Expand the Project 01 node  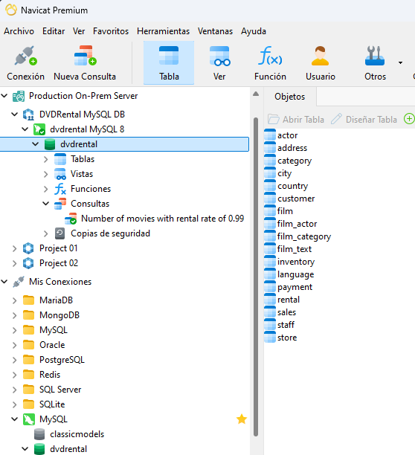click(x=15, y=248)
